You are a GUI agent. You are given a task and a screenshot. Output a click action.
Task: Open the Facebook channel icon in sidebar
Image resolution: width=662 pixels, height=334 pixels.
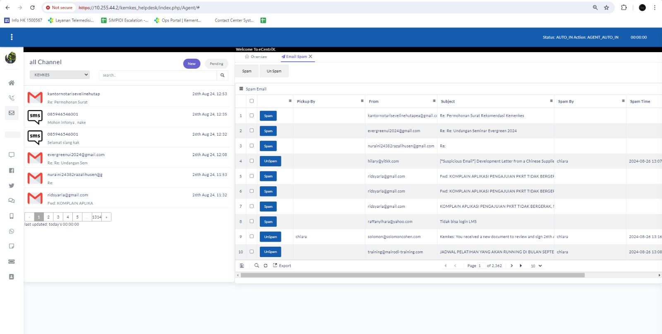tap(12, 171)
